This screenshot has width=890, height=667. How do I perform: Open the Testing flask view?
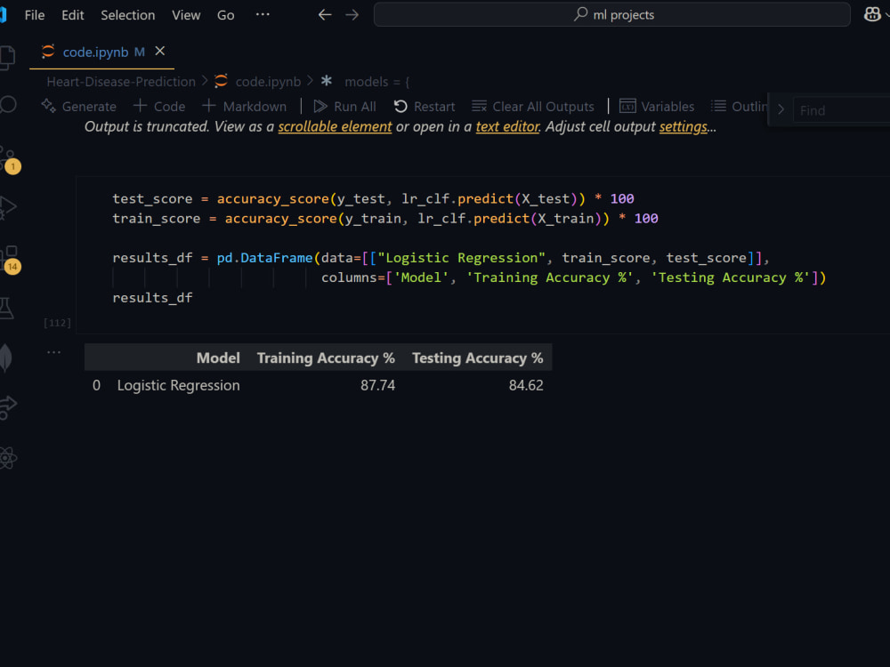click(x=6, y=308)
